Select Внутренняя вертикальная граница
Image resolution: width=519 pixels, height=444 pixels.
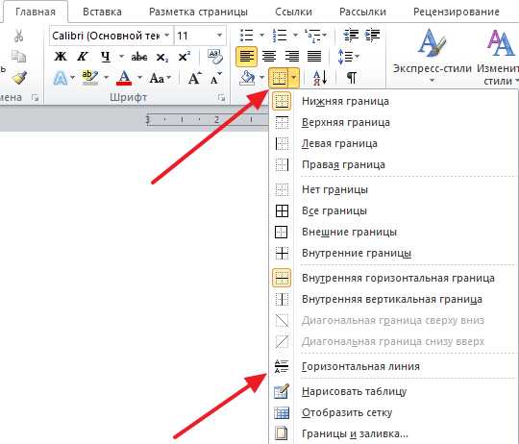point(393,299)
